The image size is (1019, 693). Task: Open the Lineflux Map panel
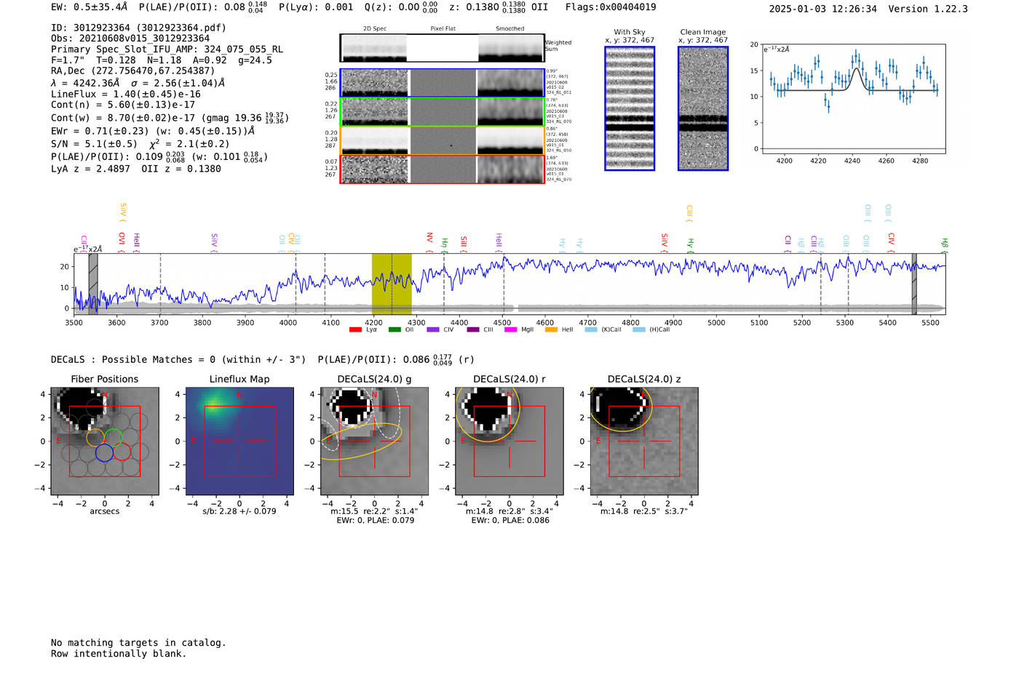pyautogui.click(x=239, y=441)
